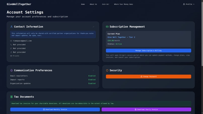Click the Facebook icon beside Not provided
Screen dimensions: 203x114
click(11, 52)
